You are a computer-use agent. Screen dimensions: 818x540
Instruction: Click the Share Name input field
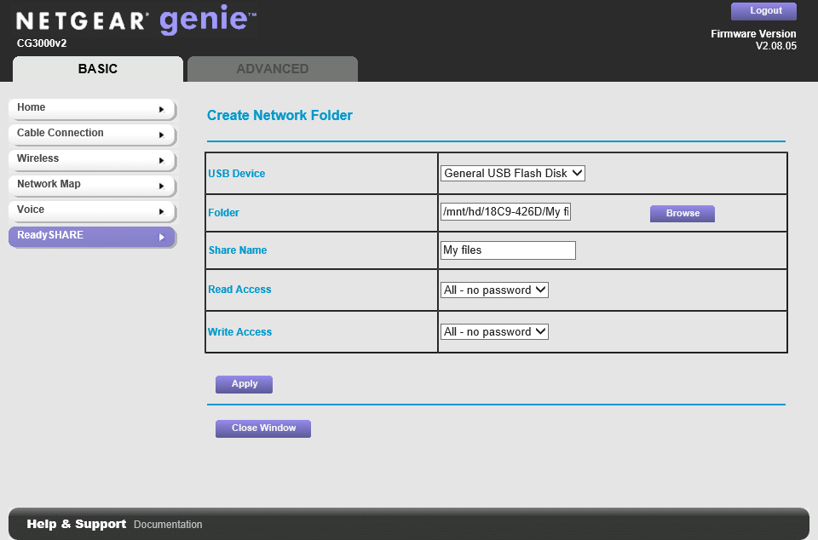(507, 250)
